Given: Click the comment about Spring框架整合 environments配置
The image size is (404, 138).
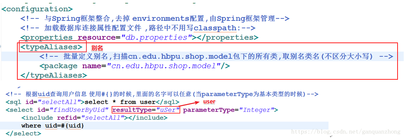Looking at the screenshot, I should click(155, 19).
